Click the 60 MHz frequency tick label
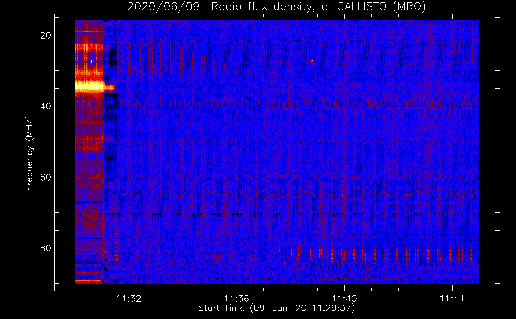Screen dimensions: 516x319 click(46, 177)
